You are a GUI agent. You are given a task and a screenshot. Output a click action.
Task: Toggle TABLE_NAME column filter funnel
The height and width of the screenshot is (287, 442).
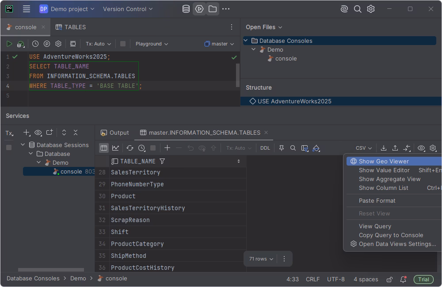162,162
